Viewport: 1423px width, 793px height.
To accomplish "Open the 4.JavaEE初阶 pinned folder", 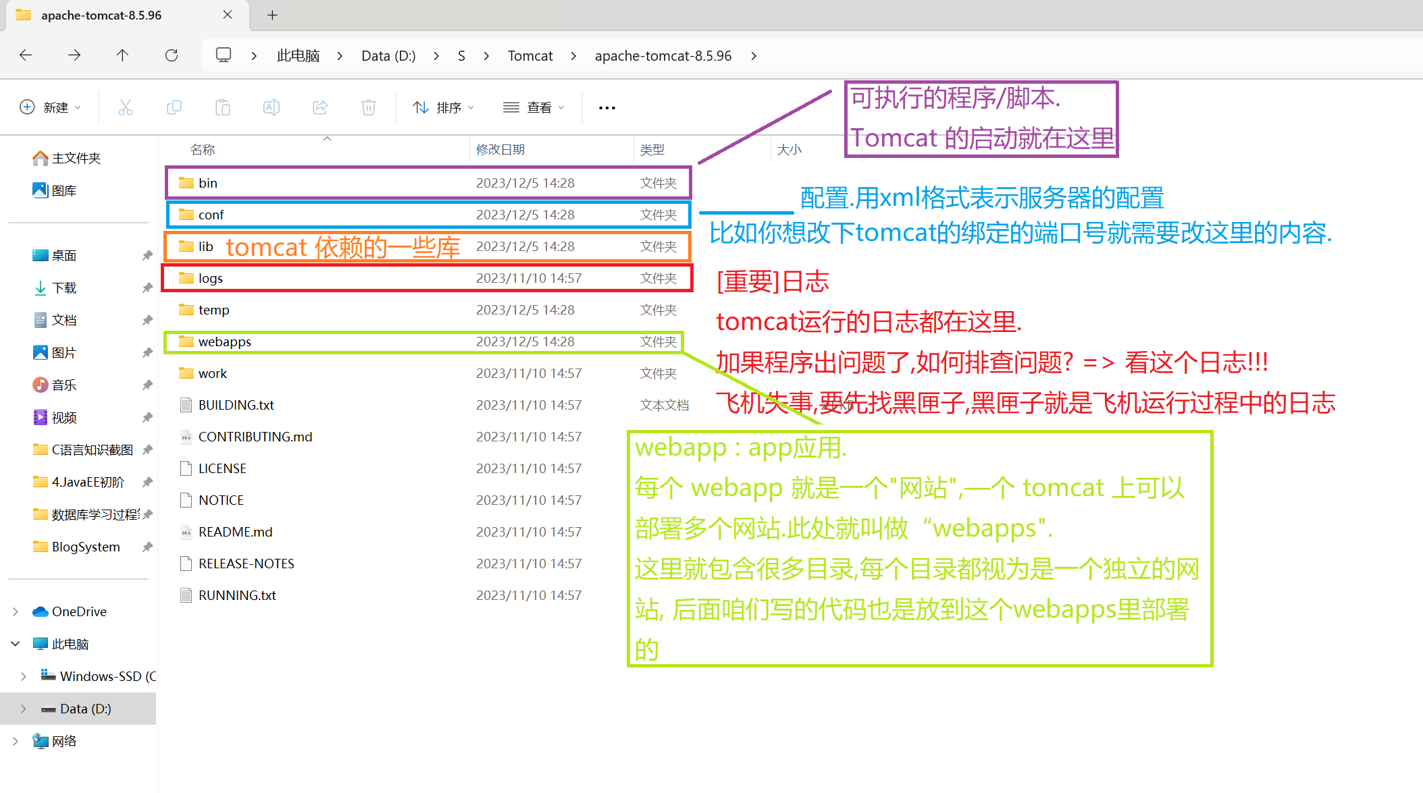I will click(78, 482).
